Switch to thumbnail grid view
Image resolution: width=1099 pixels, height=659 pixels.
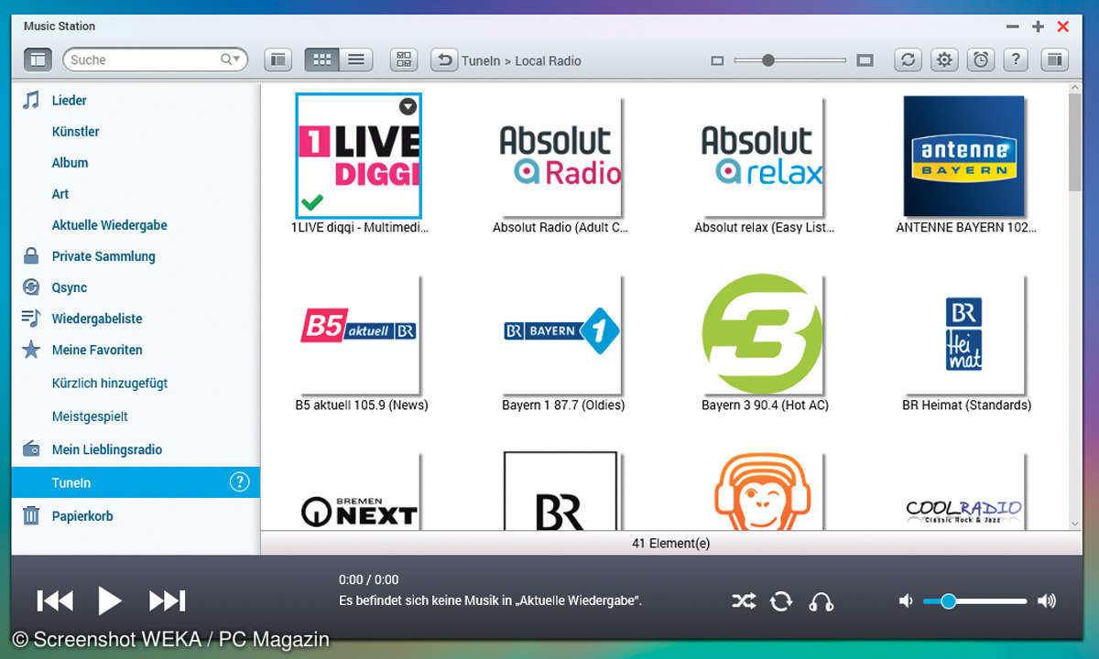tap(321, 59)
